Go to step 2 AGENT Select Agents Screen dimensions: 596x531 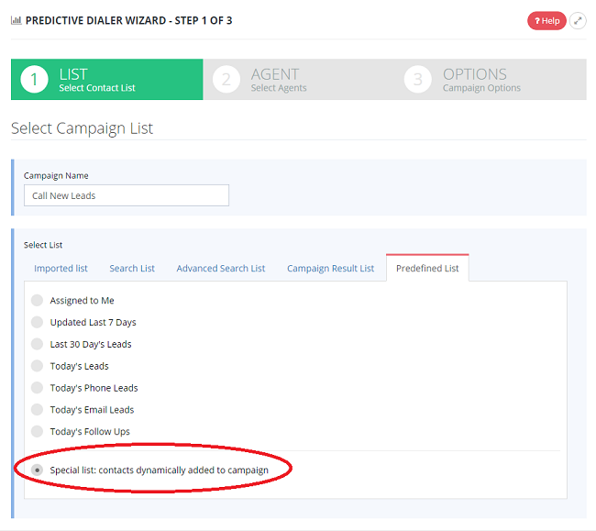click(299, 80)
